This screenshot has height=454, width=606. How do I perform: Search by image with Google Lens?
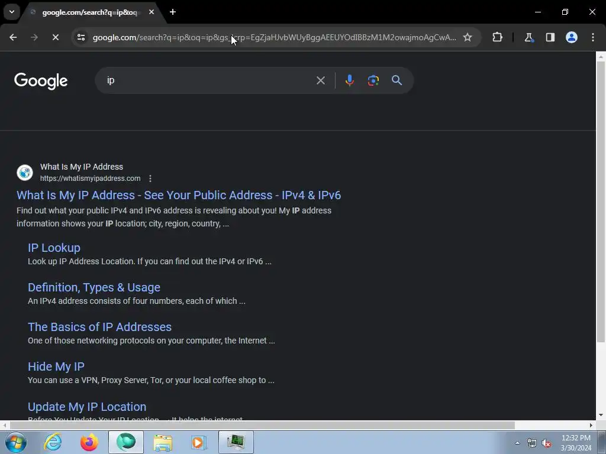[373, 80]
